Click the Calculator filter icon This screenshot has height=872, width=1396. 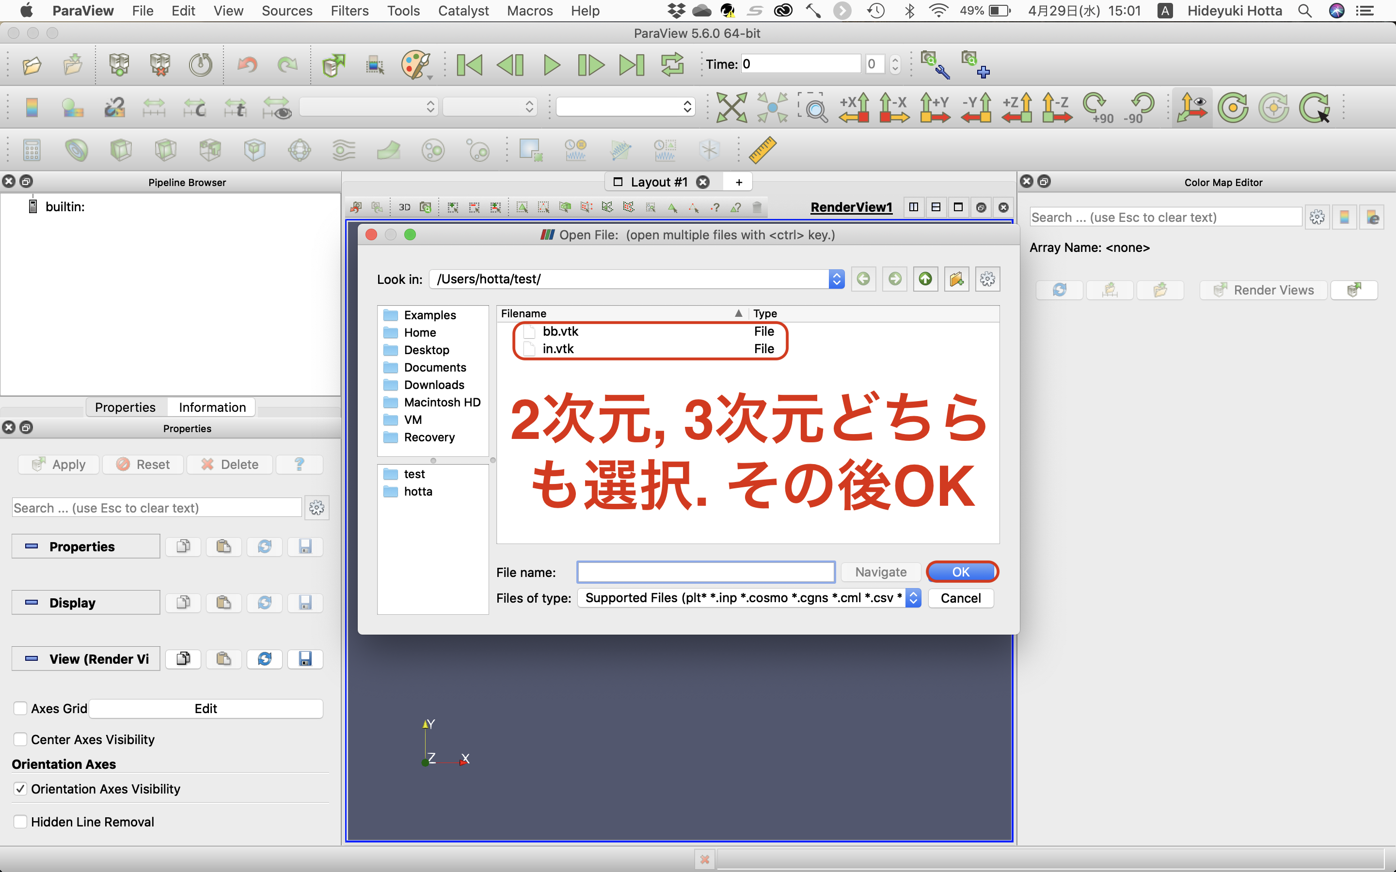32,151
